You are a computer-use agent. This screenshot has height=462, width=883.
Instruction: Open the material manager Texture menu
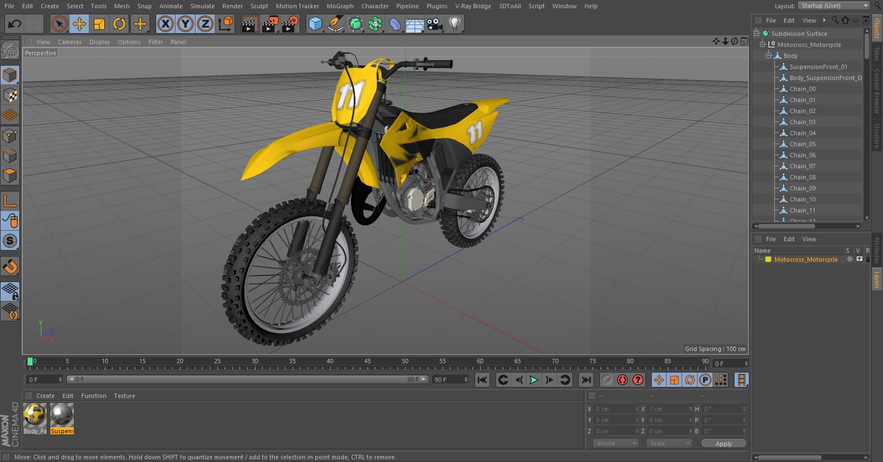tap(124, 396)
